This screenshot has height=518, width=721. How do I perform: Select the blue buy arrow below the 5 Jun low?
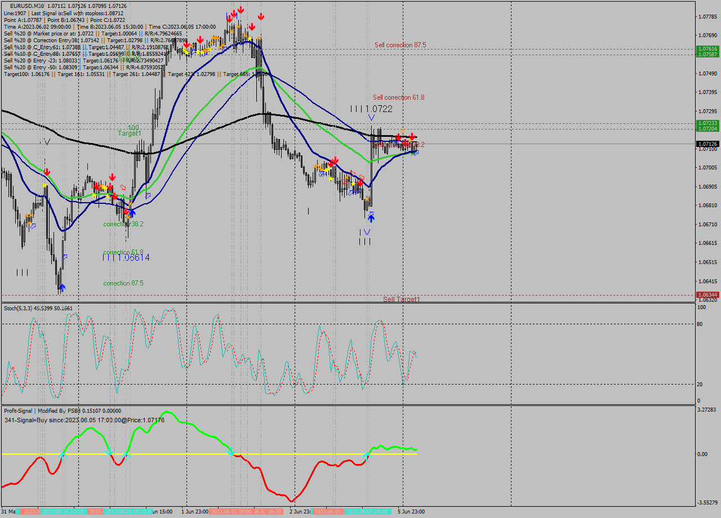coord(371,218)
